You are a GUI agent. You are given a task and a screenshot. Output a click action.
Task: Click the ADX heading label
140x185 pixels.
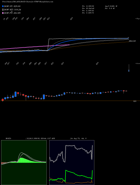[53, 138]
